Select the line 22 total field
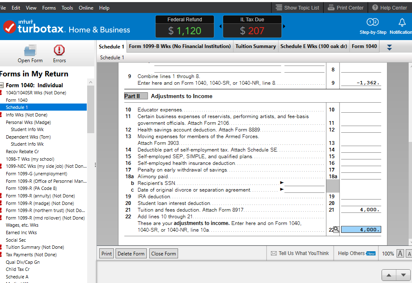Image resolution: width=412 pixels, height=283 pixels. coord(361,230)
